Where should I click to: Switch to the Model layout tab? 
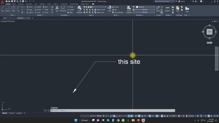(4, 113)
